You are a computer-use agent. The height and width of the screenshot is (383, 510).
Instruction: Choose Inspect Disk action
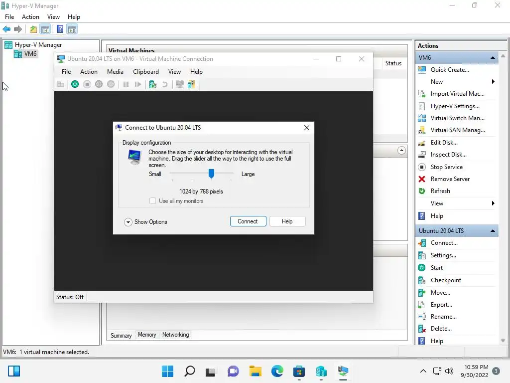click(x=449, y=155)
